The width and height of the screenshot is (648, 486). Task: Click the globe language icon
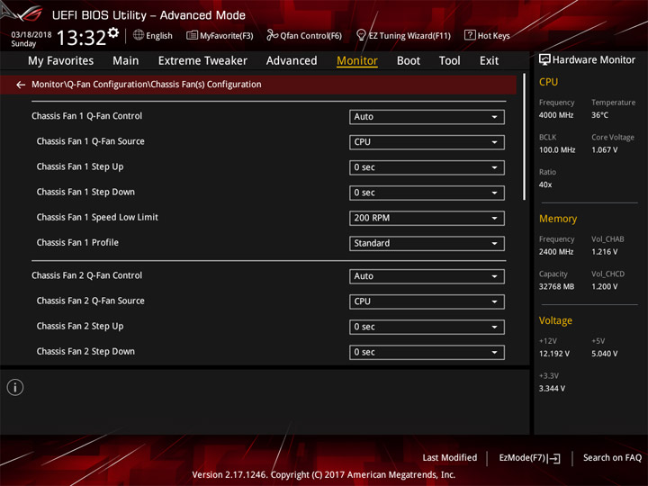coord(139,35)
